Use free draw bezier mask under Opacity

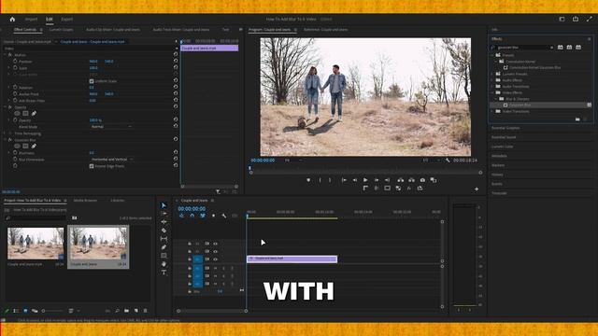pos(34,114)
